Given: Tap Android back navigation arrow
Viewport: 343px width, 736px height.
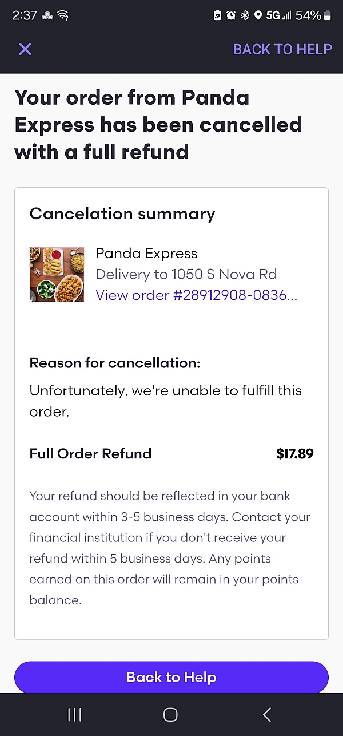Looking at the screenshot, I should 266,714.
